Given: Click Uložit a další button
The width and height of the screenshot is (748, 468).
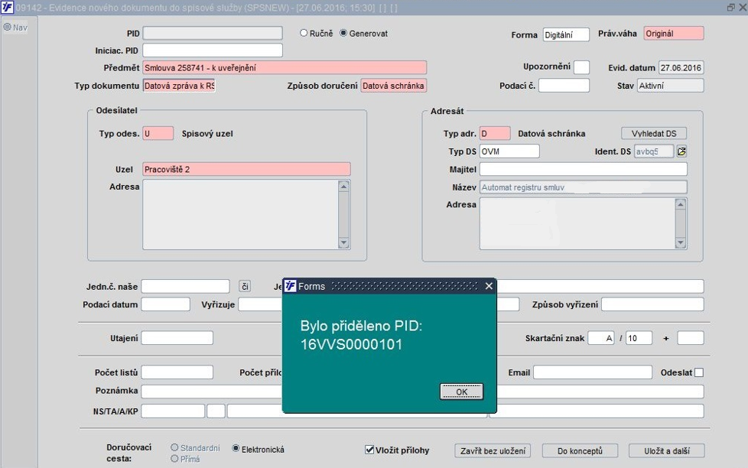Looking at the screenshot, I should tap(666, 451).
